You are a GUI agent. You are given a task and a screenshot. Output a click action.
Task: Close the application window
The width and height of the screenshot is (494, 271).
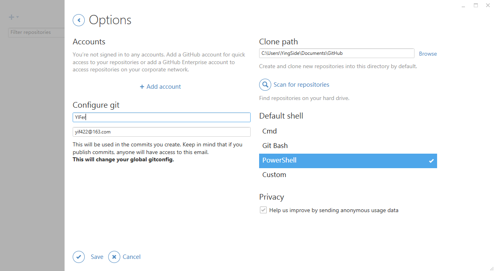pos(488,6)
